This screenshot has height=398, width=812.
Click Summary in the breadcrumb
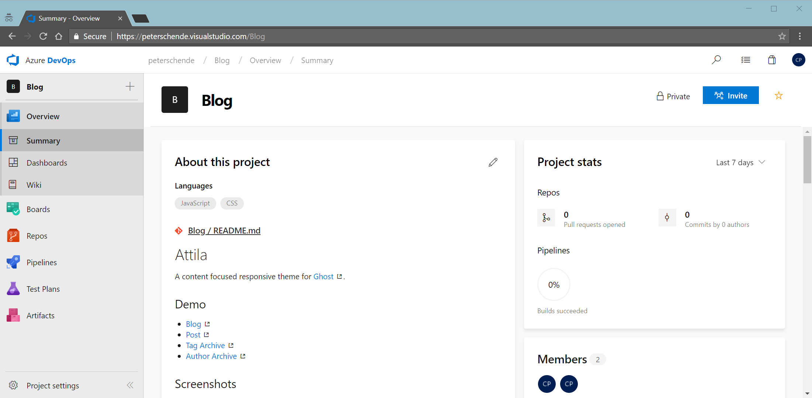317,60
